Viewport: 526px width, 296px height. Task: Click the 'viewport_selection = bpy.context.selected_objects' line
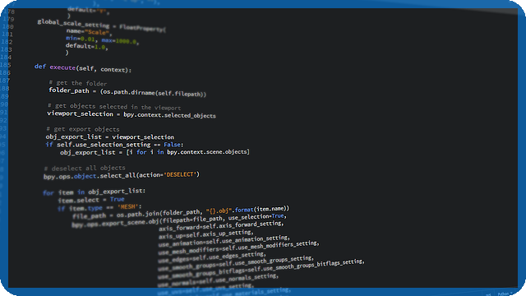131,114
